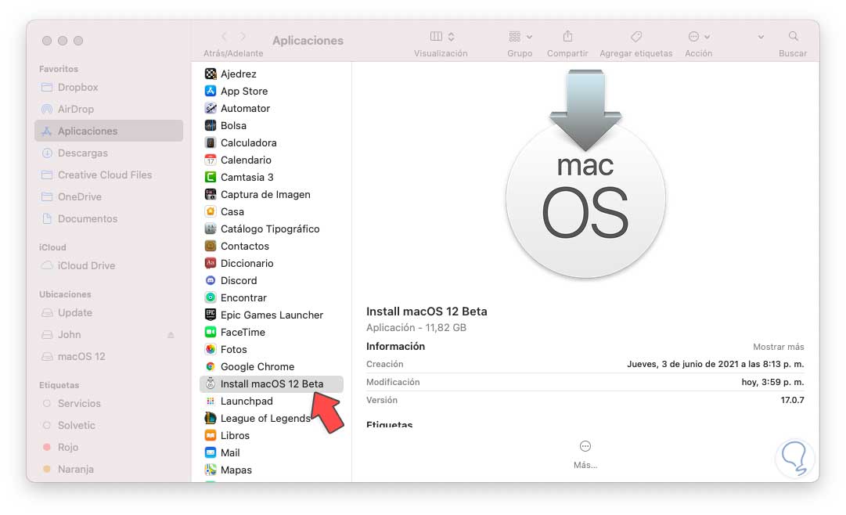
Task: Select the Encontrar app icon
Action: click(x=211, y=298)
